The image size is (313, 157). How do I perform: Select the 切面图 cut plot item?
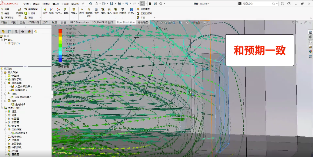click(x=13, y=119)
